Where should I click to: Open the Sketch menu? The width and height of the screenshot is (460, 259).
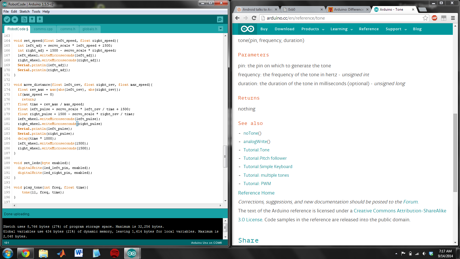[24, 12]
